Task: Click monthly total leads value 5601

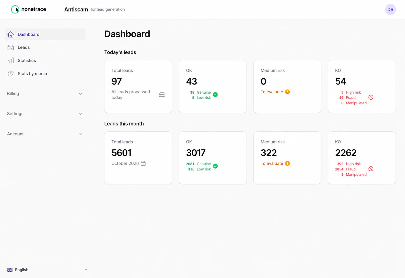Action: tap(121, 153)
